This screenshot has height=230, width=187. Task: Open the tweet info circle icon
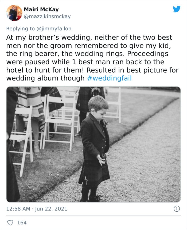click(x=177, y=209)
